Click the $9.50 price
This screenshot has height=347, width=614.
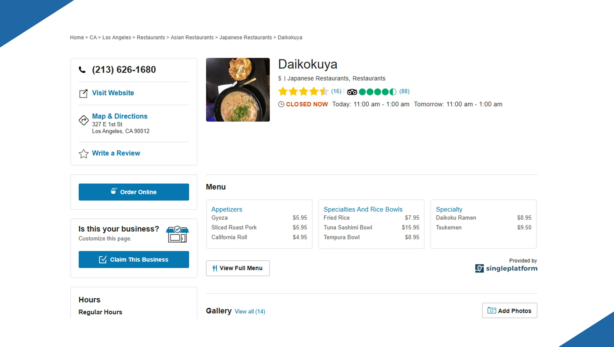(524, 227)
